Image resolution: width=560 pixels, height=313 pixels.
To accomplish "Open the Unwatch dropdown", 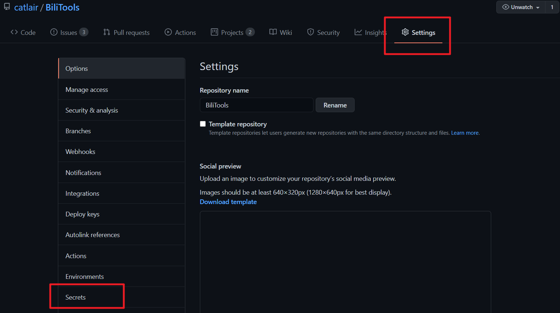I will [521, 7].
